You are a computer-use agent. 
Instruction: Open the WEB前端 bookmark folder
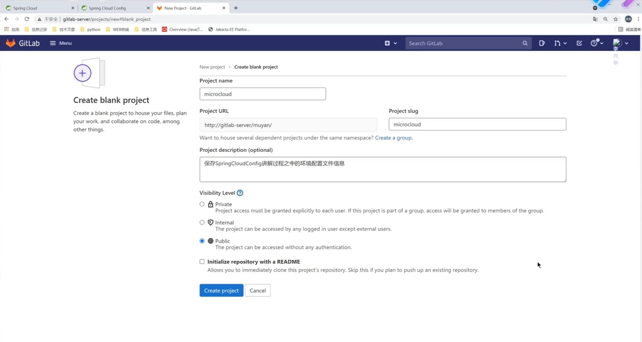click(118, 29)
